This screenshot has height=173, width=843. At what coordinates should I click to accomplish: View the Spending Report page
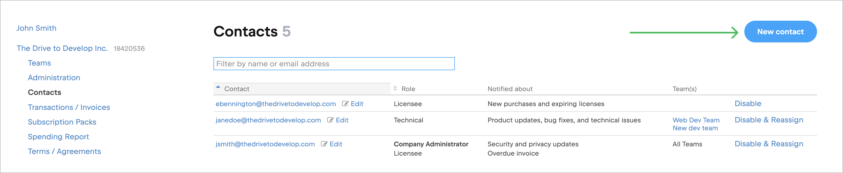click(x=58, y=137)
